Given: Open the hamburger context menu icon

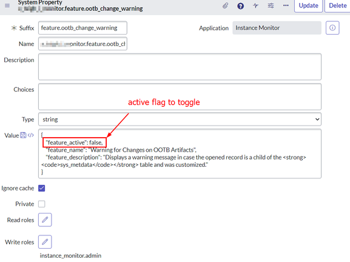Looking at the screenshot, I should coord(7,5).
